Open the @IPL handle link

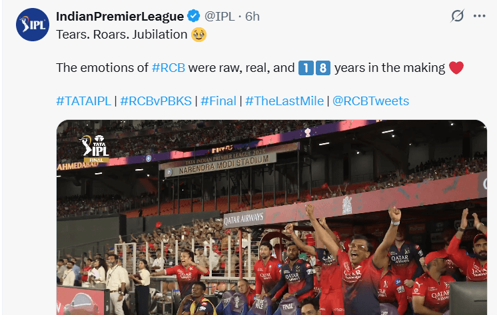point(219,16)
